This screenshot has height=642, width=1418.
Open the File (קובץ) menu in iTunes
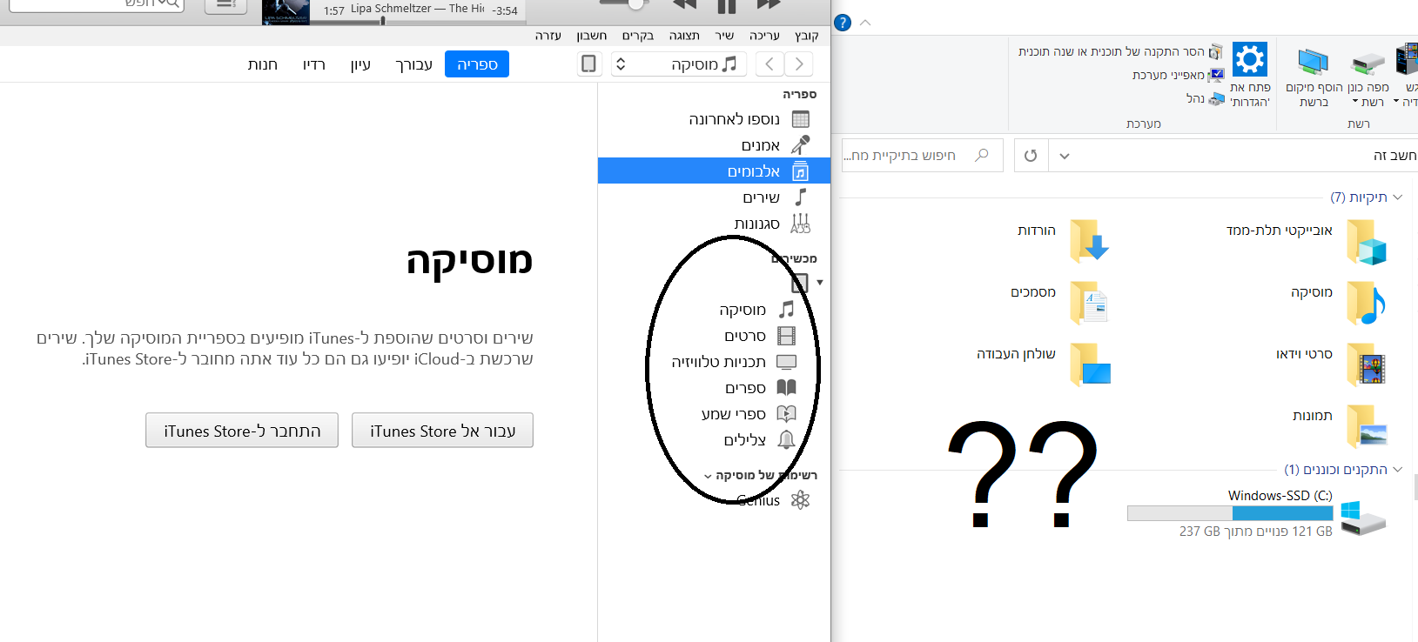[x=806, y=36]
